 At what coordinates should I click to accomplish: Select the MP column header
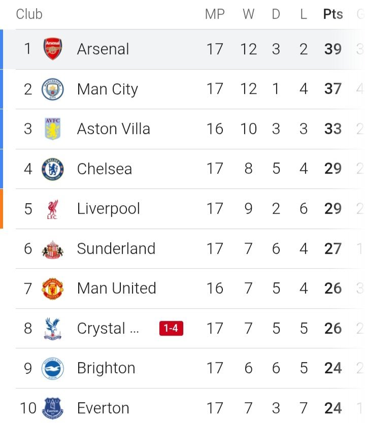click(215, 14)
